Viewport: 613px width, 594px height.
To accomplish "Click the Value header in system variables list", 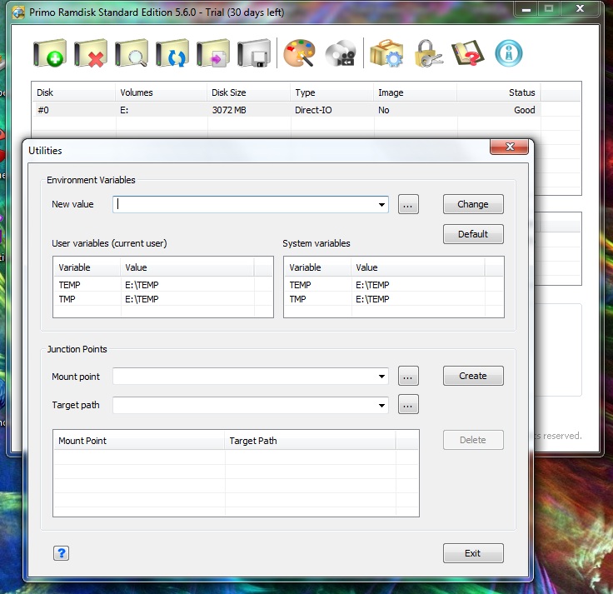I will (418, 267).
